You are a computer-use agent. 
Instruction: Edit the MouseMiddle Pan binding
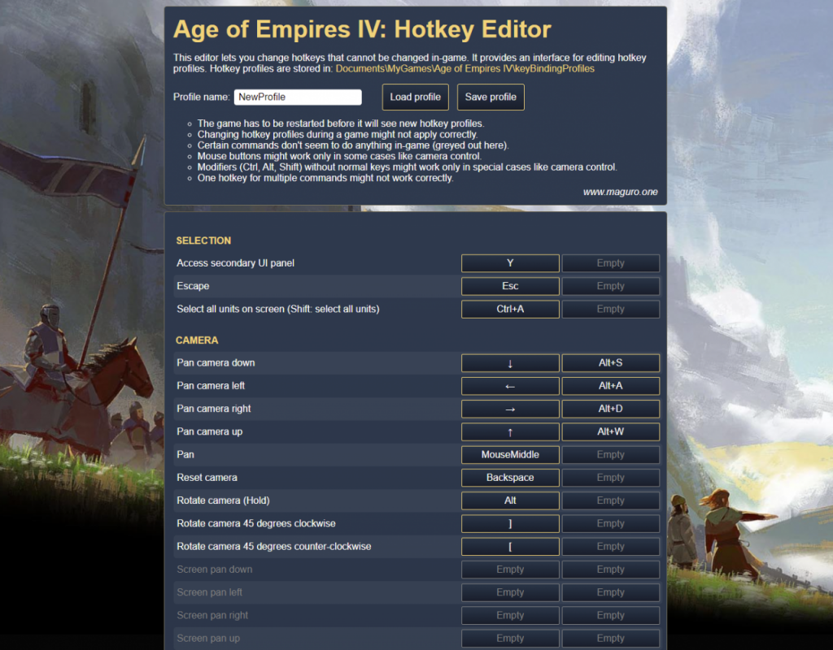510,454
